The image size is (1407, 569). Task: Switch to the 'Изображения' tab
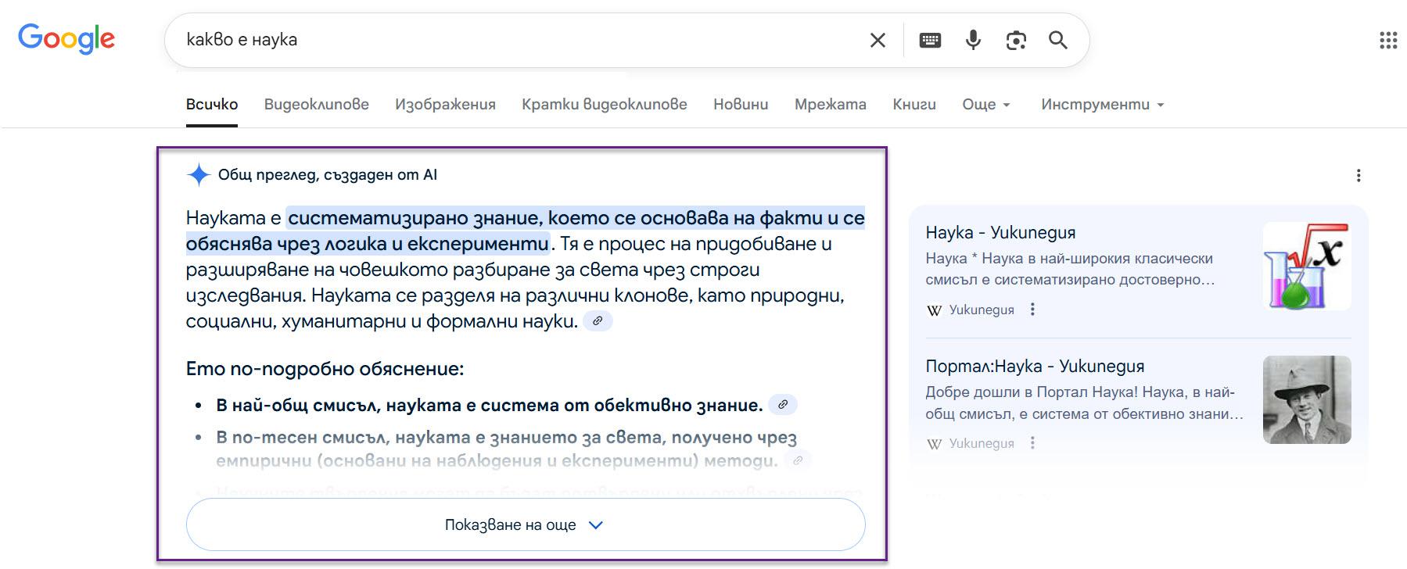point(445,105)
